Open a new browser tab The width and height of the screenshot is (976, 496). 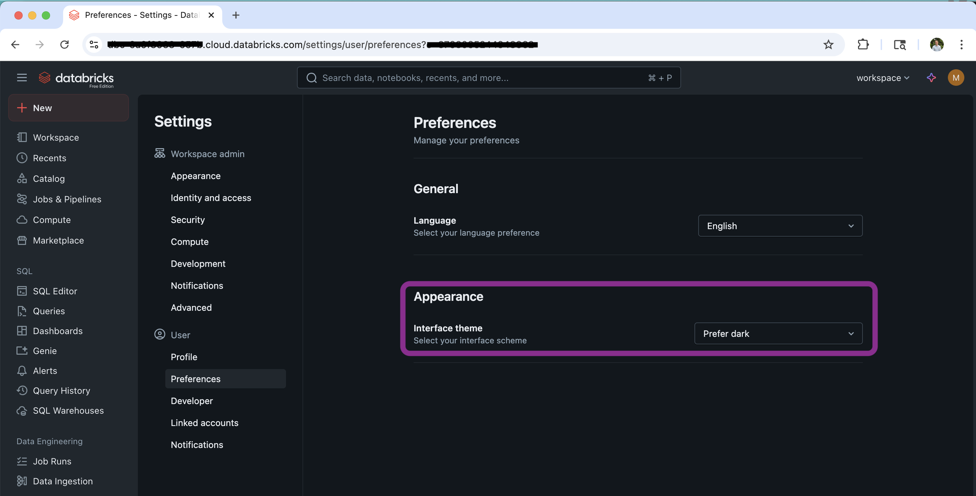coord(236,15)
